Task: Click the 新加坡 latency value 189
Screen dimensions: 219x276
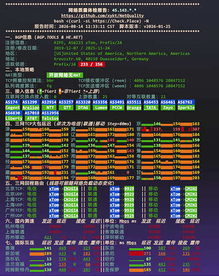Action: coord(48,254)
